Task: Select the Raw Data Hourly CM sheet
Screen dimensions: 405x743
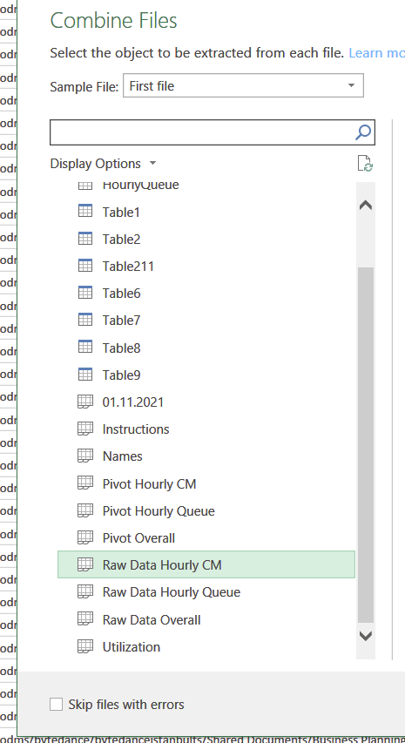Action: tap(206, 564)
